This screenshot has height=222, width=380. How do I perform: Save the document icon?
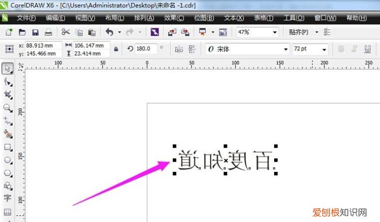(35, 32)
